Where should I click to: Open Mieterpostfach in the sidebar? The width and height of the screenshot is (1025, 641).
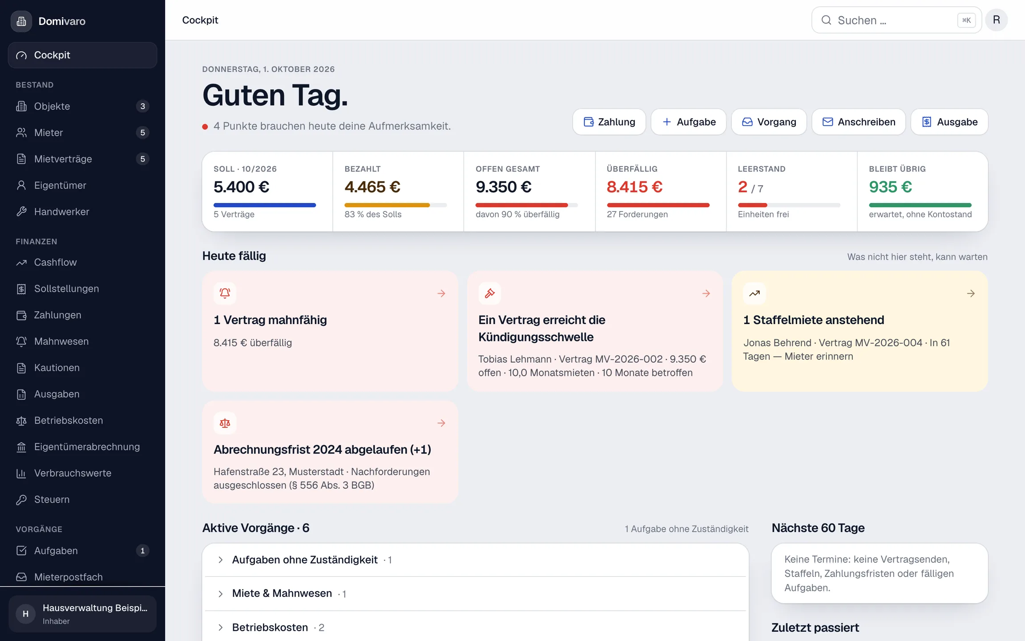82,577
